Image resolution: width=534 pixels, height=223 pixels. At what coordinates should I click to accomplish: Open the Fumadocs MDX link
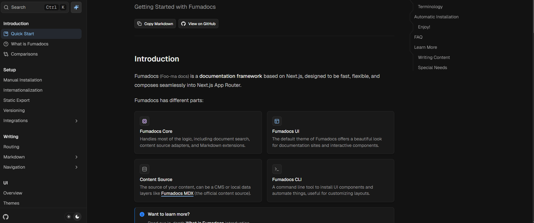tap(177, 193)
